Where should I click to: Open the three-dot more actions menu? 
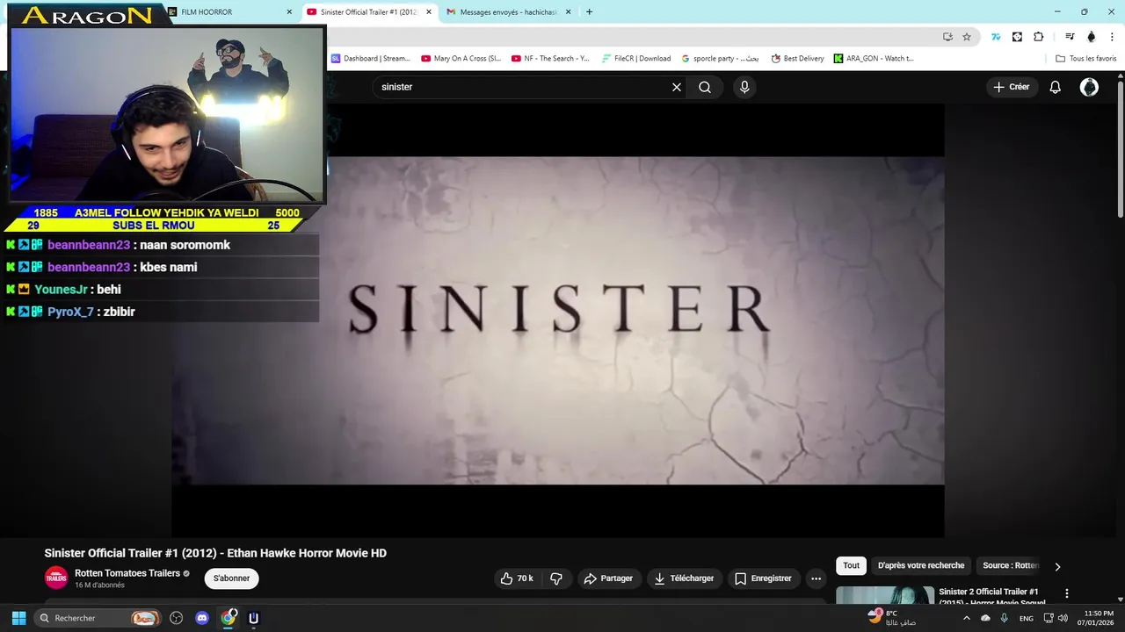[x=816, y=578]
